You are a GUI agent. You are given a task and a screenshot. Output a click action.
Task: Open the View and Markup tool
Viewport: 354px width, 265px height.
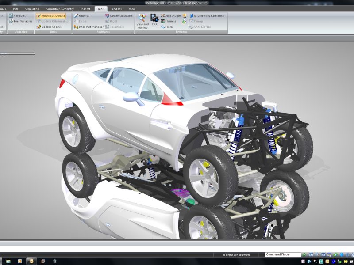click(x=142, y=21)
